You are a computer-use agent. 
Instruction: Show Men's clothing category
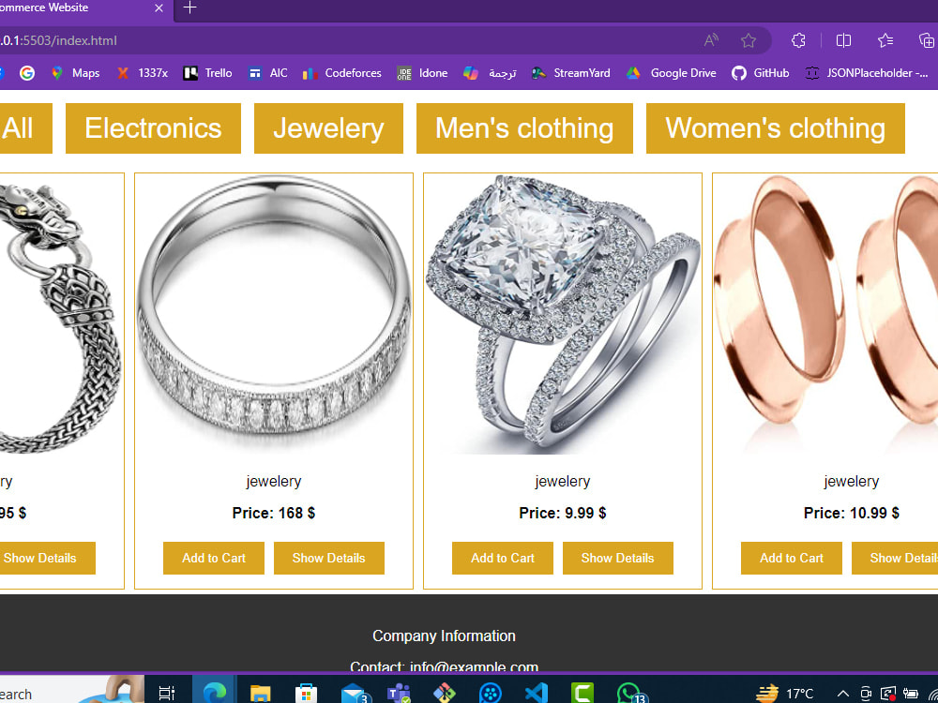[524, 128]
